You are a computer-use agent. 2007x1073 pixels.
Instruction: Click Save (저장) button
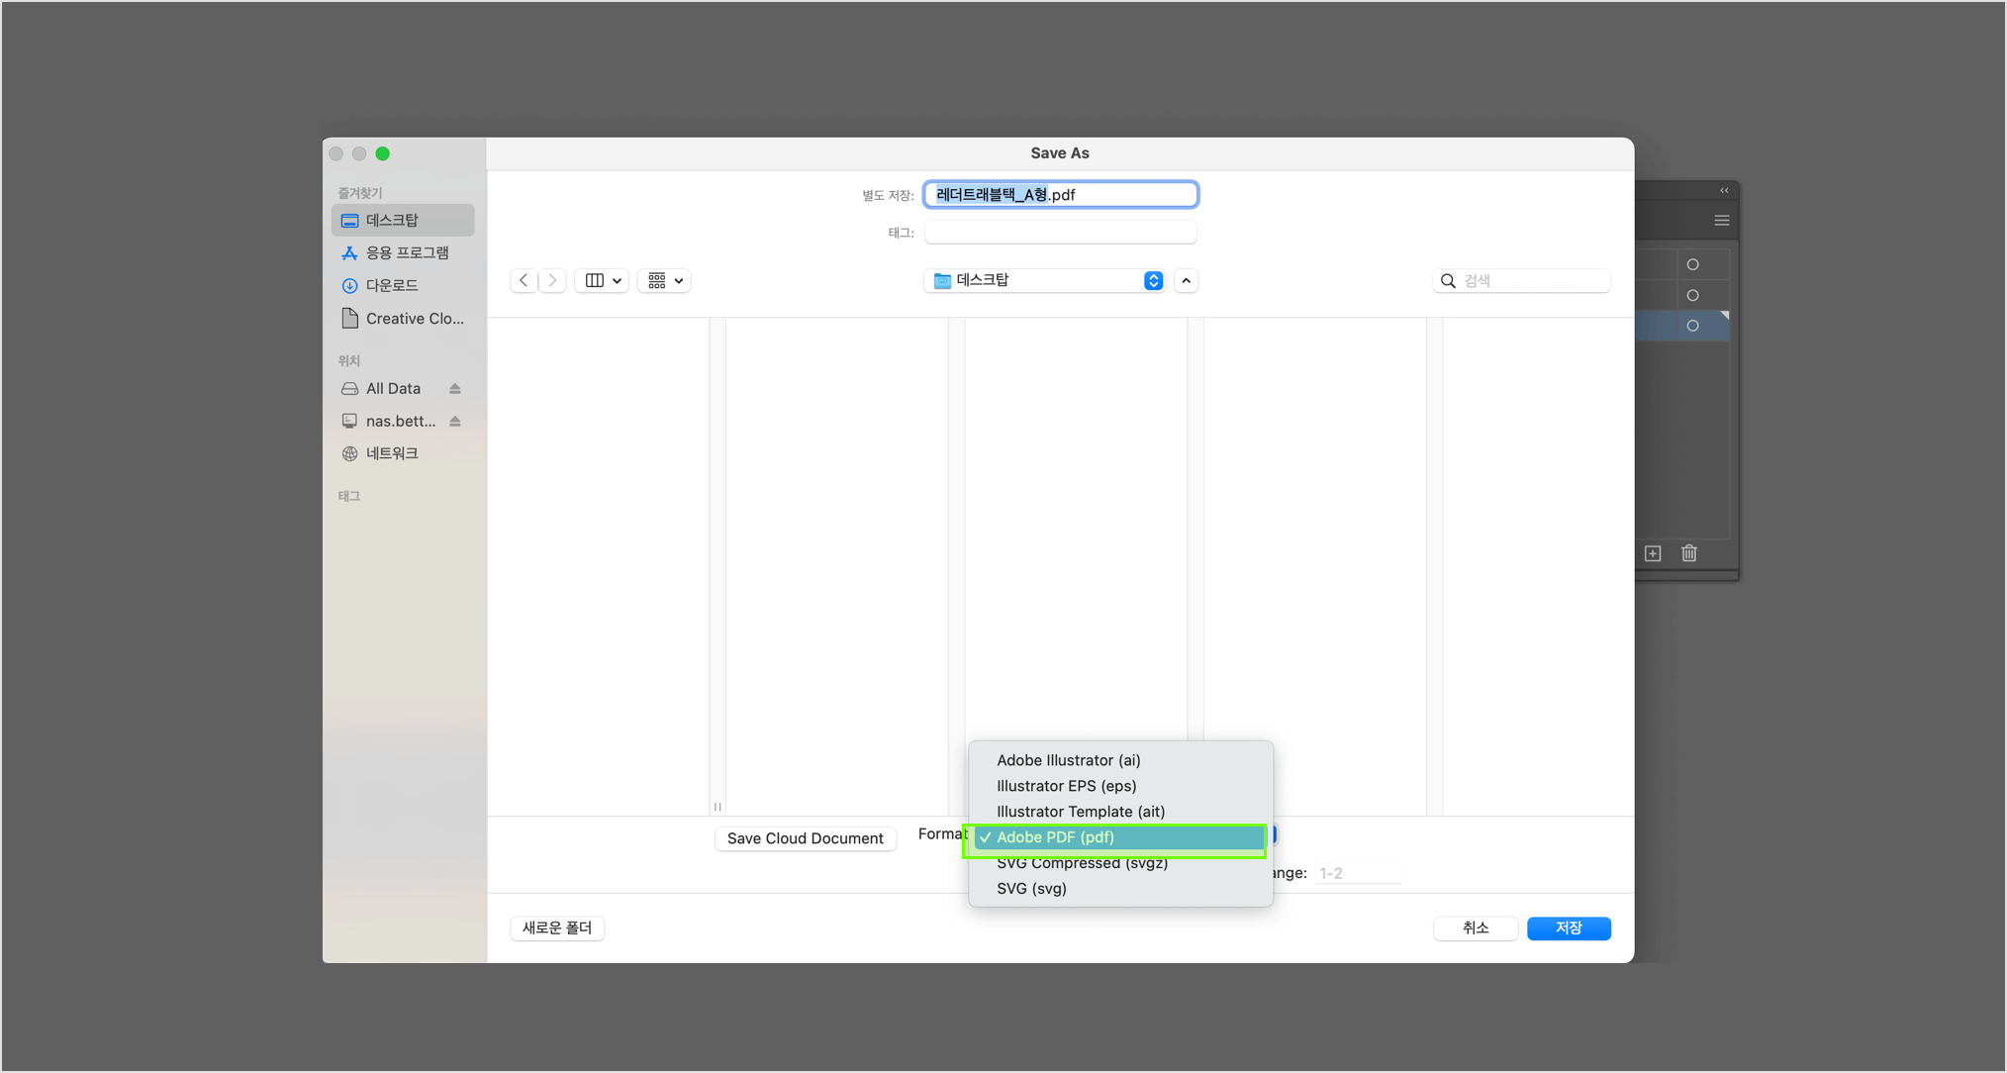(x=1569, y=928)
